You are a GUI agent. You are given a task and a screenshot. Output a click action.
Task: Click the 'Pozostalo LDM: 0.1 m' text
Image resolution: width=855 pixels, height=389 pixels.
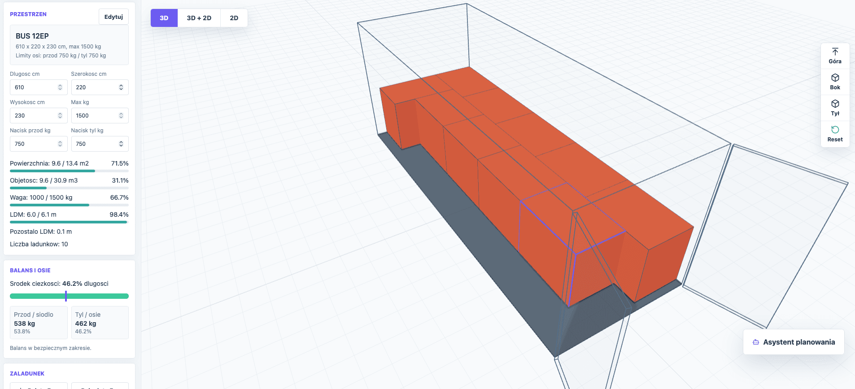pos(41,232)
